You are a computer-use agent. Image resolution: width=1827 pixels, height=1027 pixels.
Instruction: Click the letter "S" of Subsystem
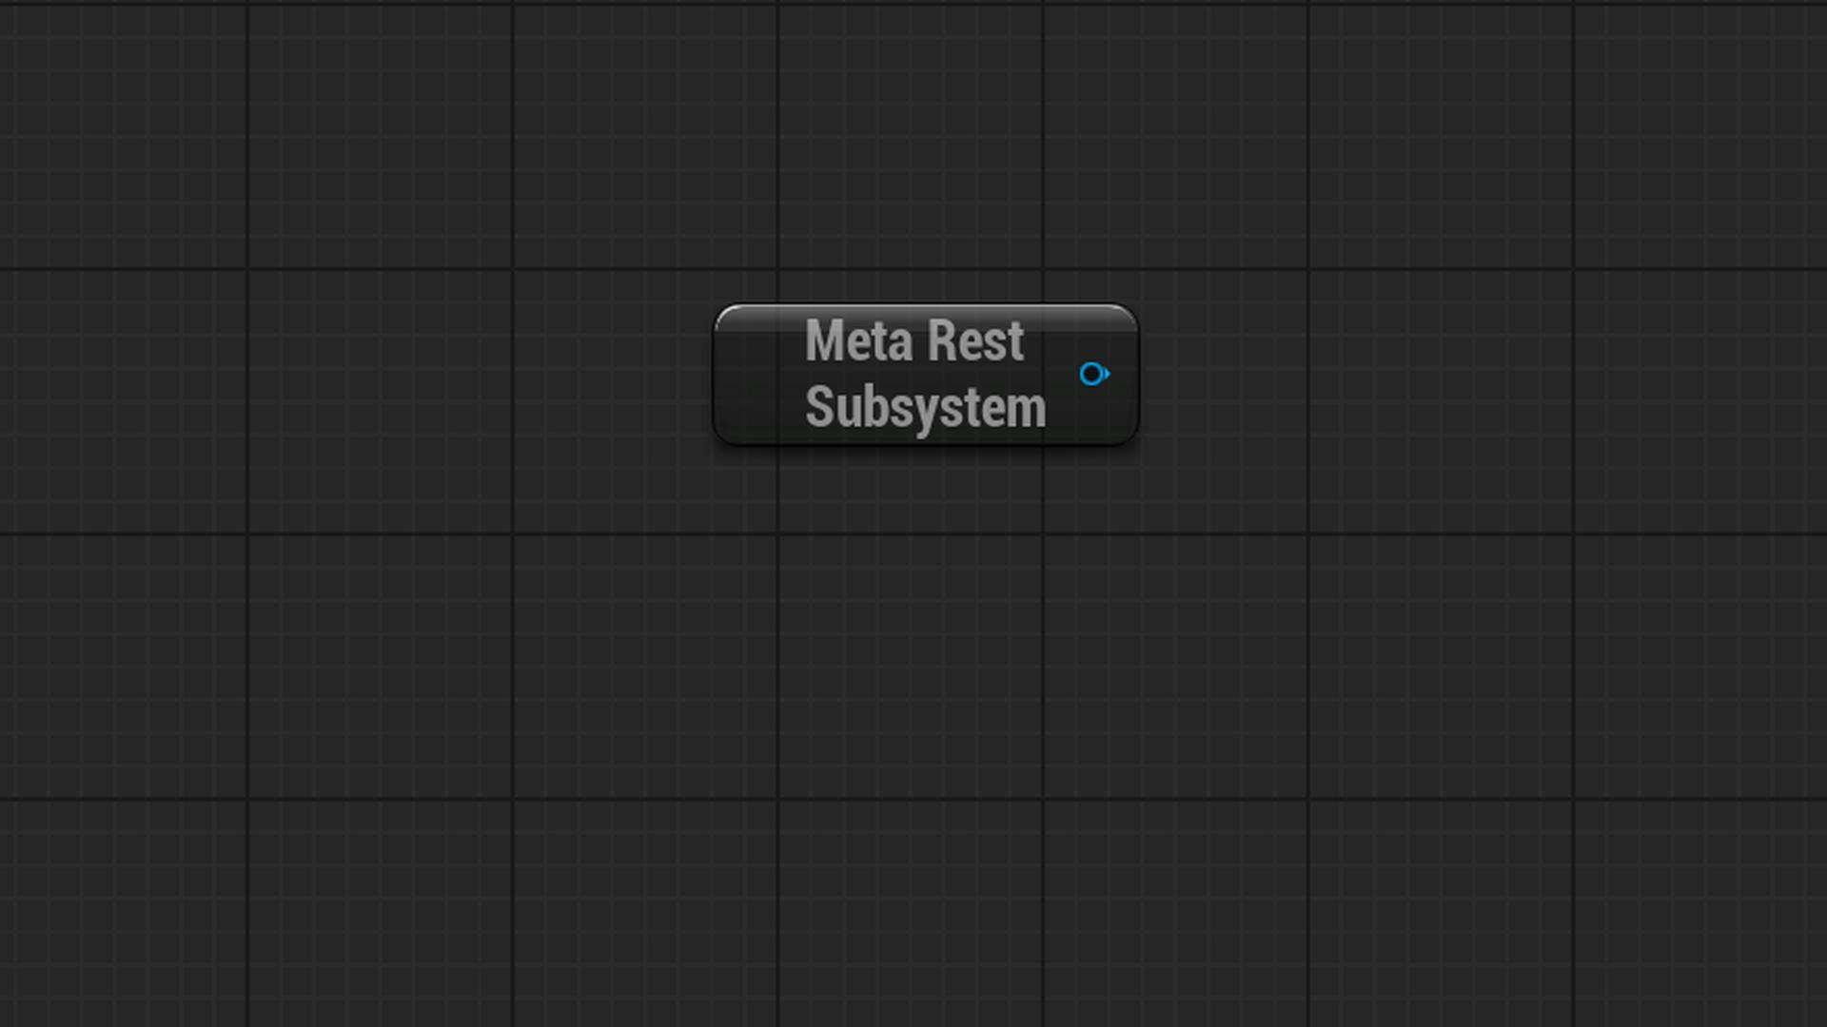tap(817, 406)
